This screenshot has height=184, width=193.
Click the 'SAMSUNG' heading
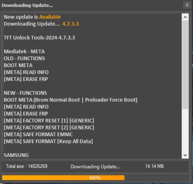pyautogui.click(x=16, y=155)
